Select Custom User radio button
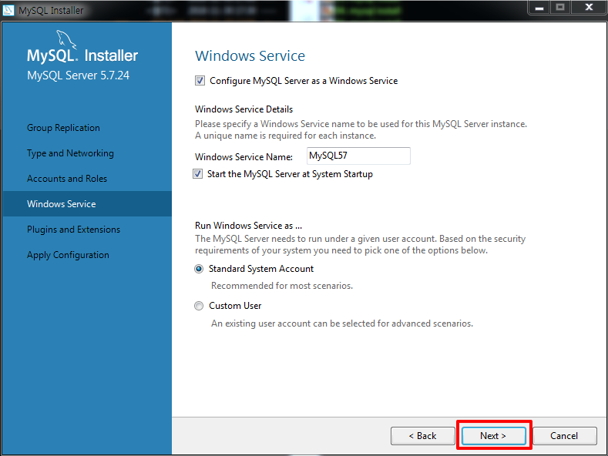Image resolution: width=608 pixels, height=456 pixels. click(x=199, y=306)
